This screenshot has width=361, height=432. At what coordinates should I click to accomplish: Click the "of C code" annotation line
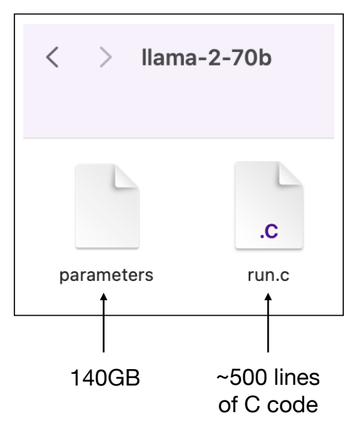click(268, 405)
